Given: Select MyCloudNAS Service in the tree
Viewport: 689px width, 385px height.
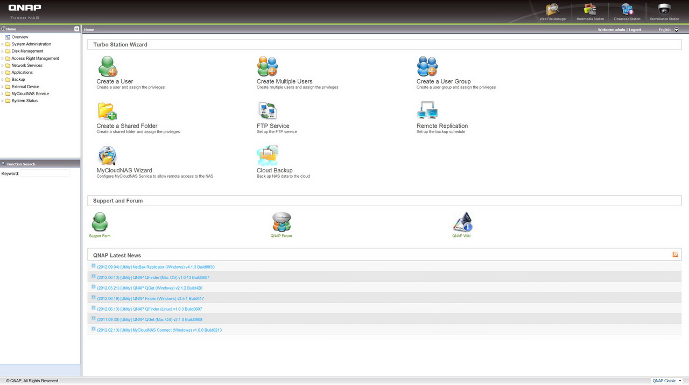Looking at the screenshot, I should click(x=30, y=94).
